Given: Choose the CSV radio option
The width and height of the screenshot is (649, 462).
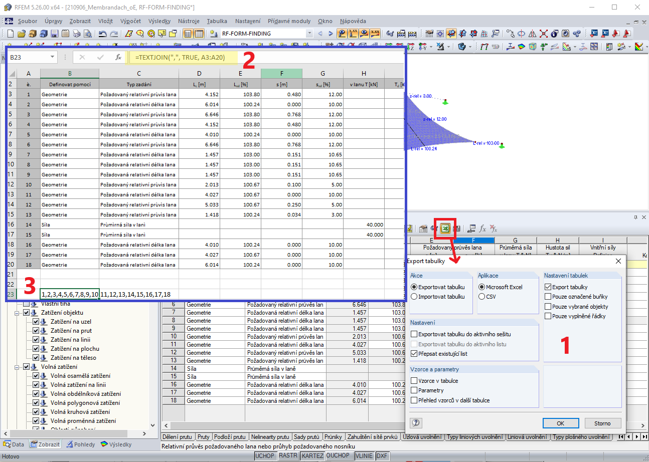Looking at the screenshot, I should 482,297.
